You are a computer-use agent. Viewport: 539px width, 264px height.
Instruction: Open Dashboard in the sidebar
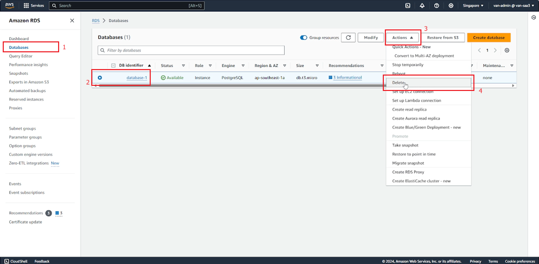(x=19, y=39)
